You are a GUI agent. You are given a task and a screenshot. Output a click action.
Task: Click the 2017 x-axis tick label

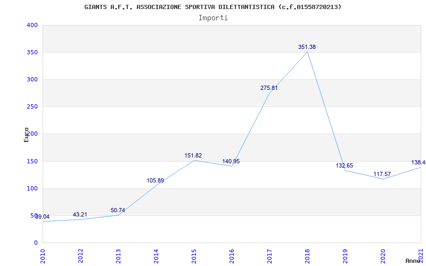click(269, 255)
